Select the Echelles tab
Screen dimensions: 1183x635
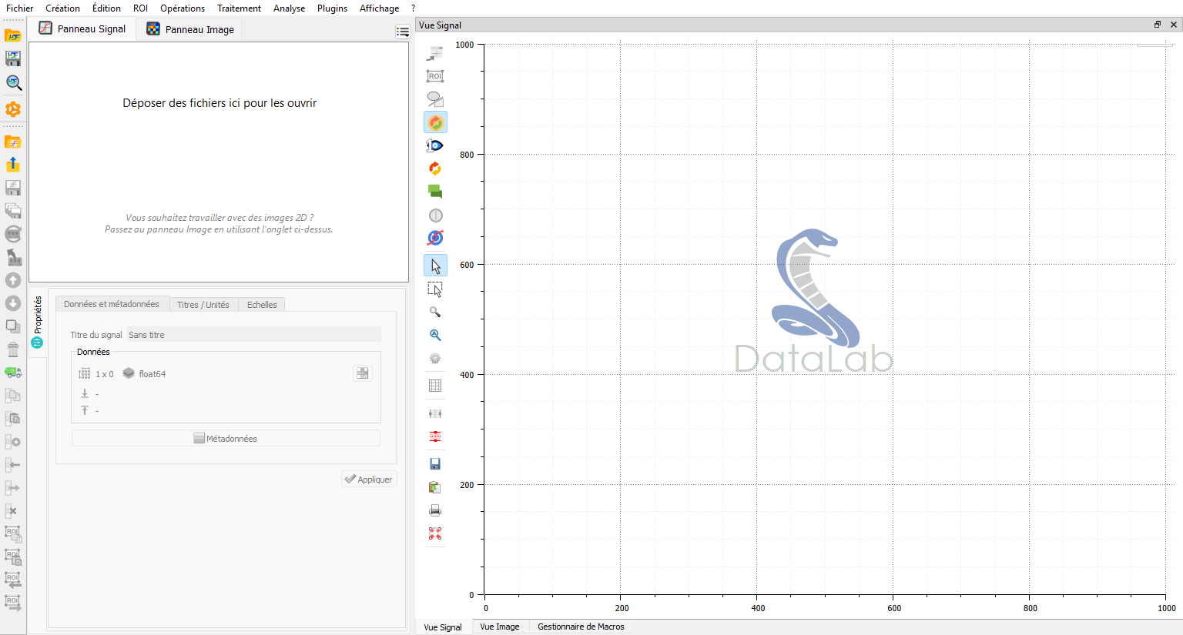click(x=262, y=305)
